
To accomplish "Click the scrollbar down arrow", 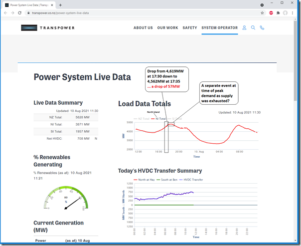I will coord(295,241).
